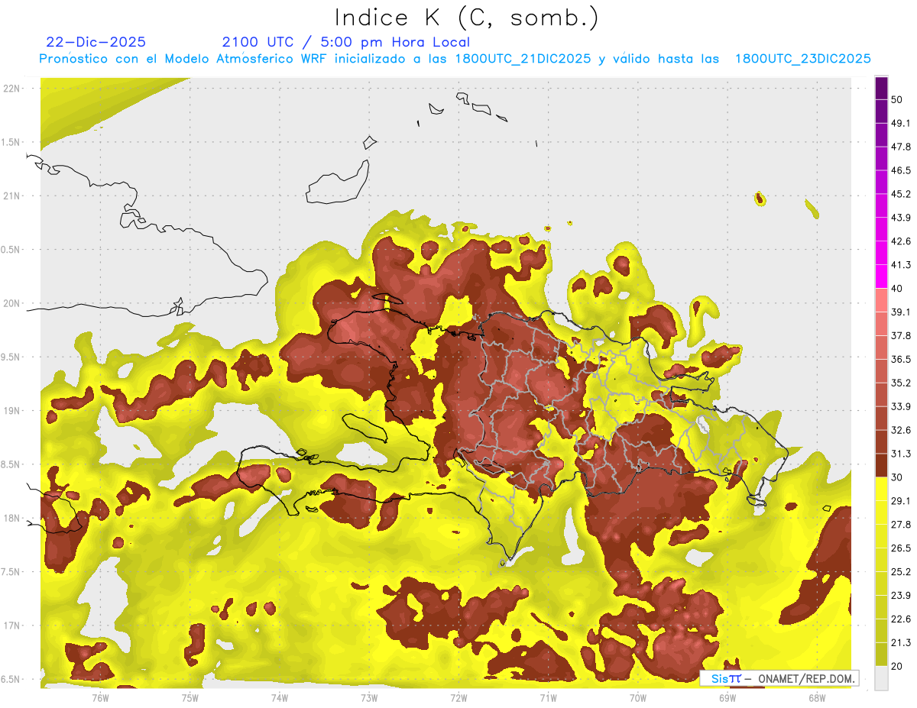Click the "68W" longitude label

point(817,697)
